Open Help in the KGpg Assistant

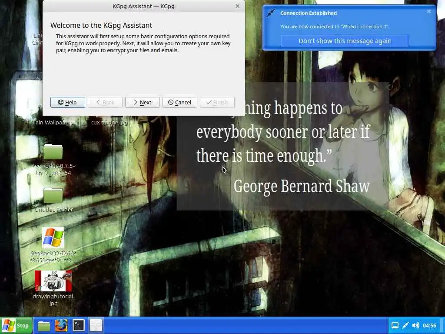point(67,102)
